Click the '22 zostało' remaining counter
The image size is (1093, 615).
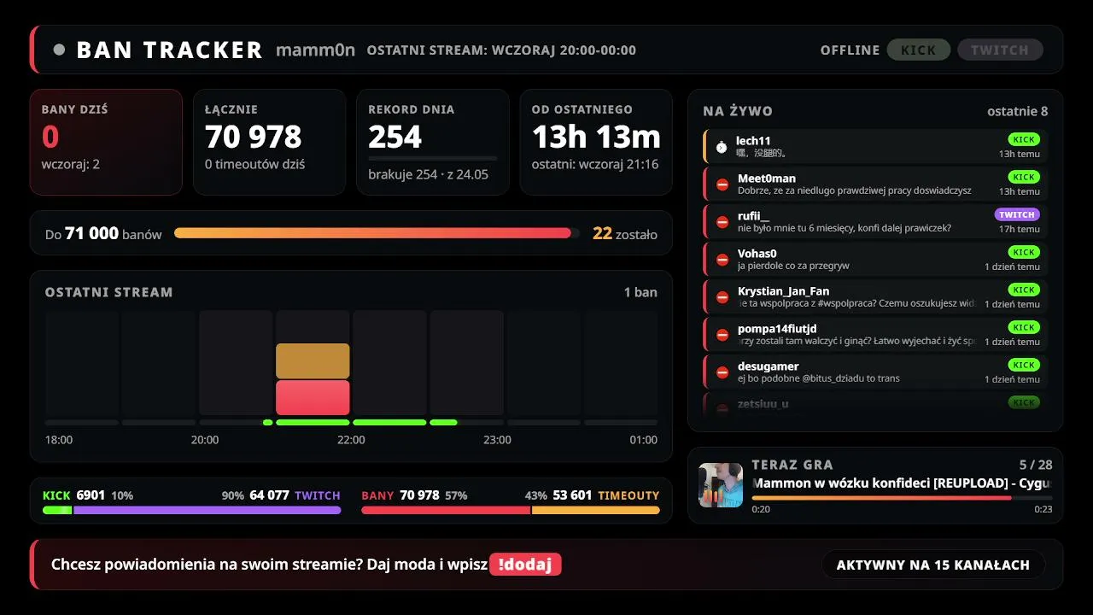click(625, 233)
